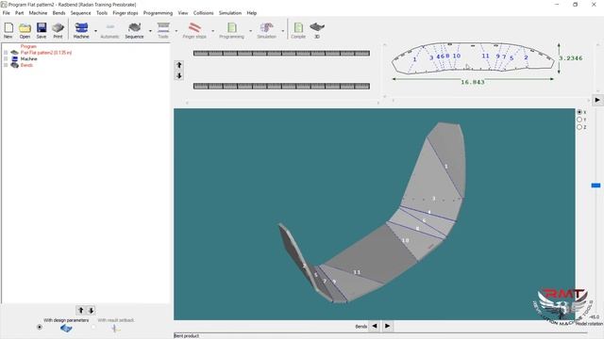This screenshot has height=339, width=604.
Task: Open the Simulation dropdown arrow
Action: 283,31
